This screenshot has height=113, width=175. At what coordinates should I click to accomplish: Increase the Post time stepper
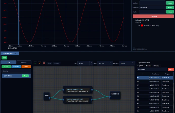pos(111,62)
